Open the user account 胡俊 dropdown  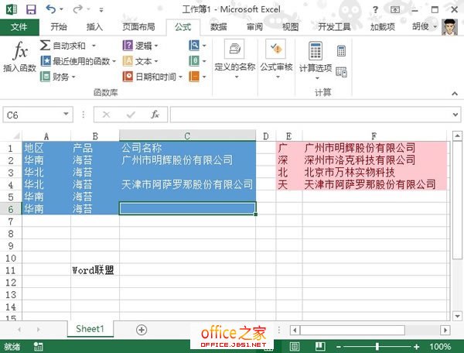[425, 26]
